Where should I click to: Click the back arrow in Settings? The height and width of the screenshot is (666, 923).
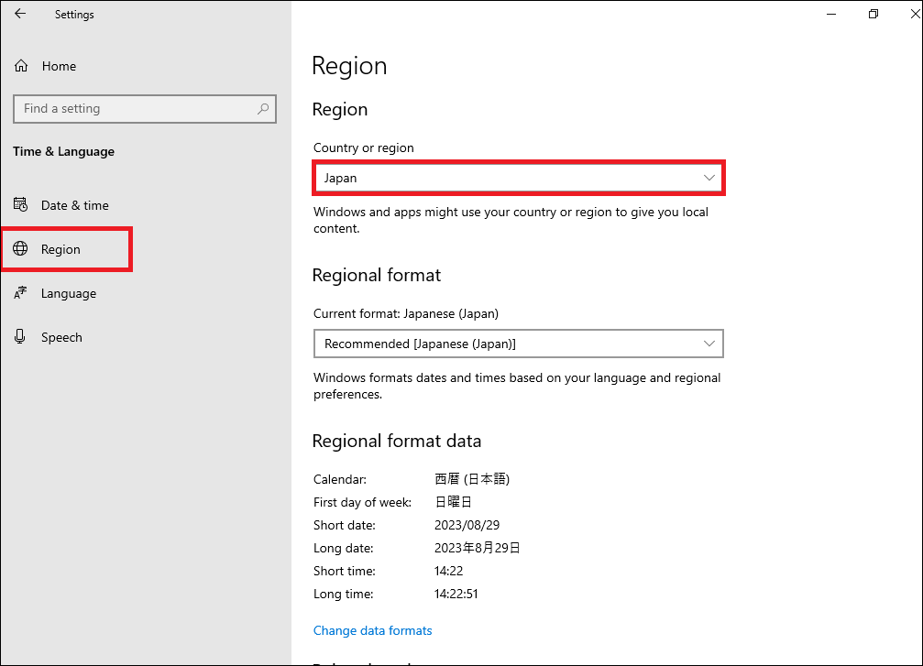[x=20, y=15]
